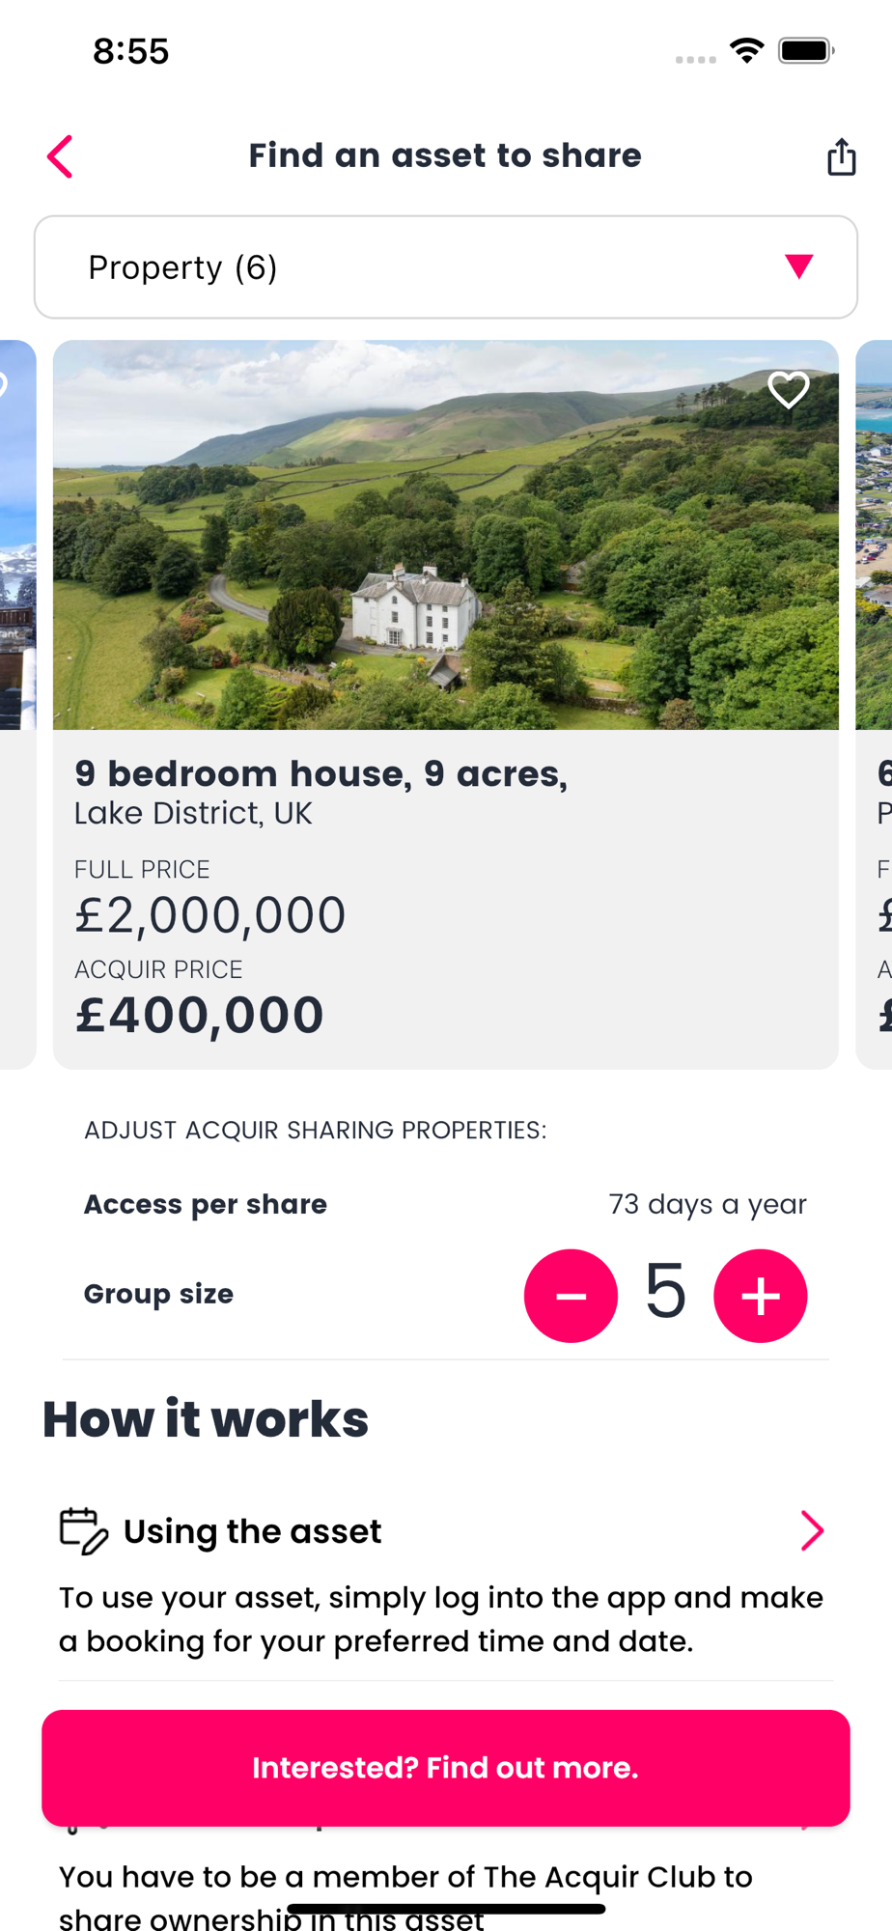Tap the Wi-Fi status icon
This screenshot has height=1931, width=892.
point(746,50)
